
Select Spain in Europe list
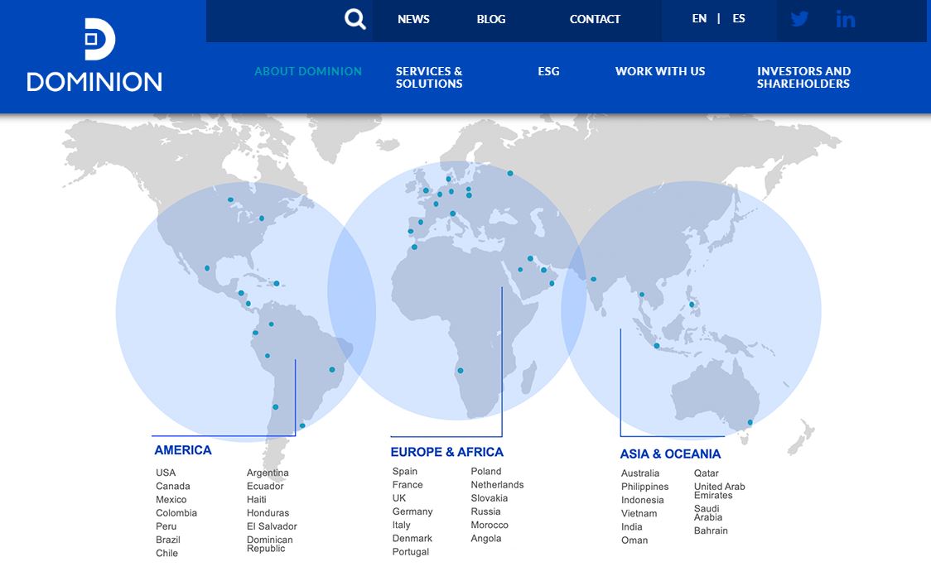405,471
